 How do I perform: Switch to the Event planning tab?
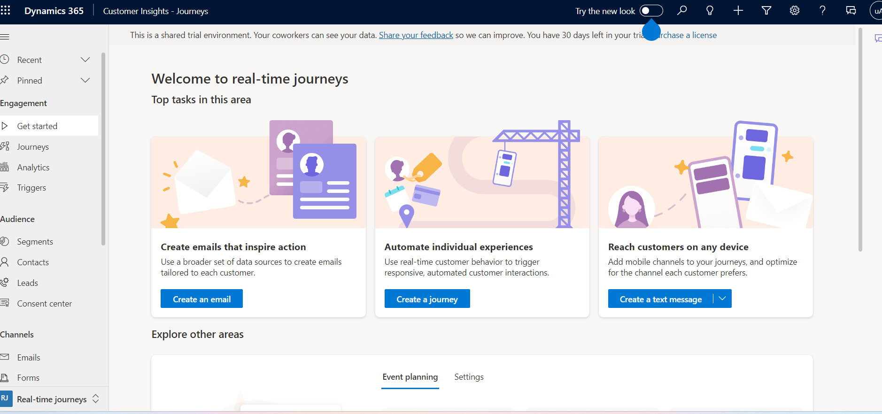pyautogui.click(x=410, y=377)
